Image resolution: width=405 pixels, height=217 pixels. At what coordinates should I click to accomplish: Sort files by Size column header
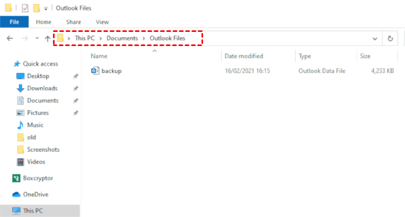click(366, 56)
